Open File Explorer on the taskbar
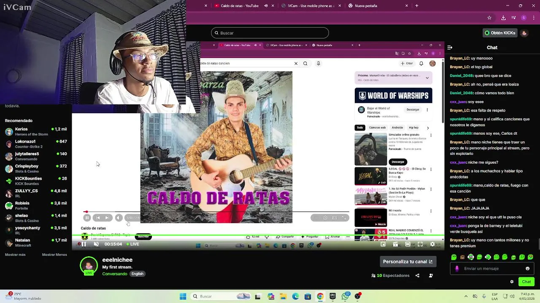The width and height of the screenshot is (540, 303). (283, 296)
